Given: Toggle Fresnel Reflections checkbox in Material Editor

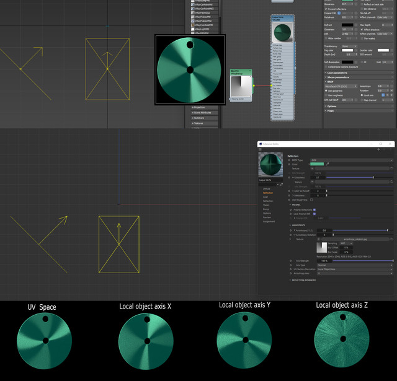Looking at the screenshot, I should click(x=314, y=209).
